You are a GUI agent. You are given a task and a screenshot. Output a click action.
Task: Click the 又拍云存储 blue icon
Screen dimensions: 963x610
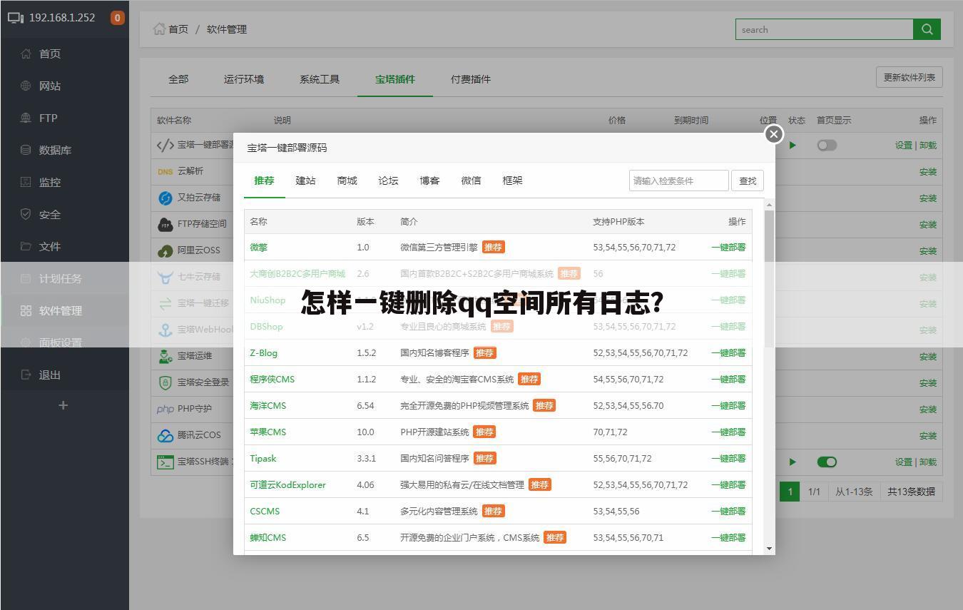point(165,198)
